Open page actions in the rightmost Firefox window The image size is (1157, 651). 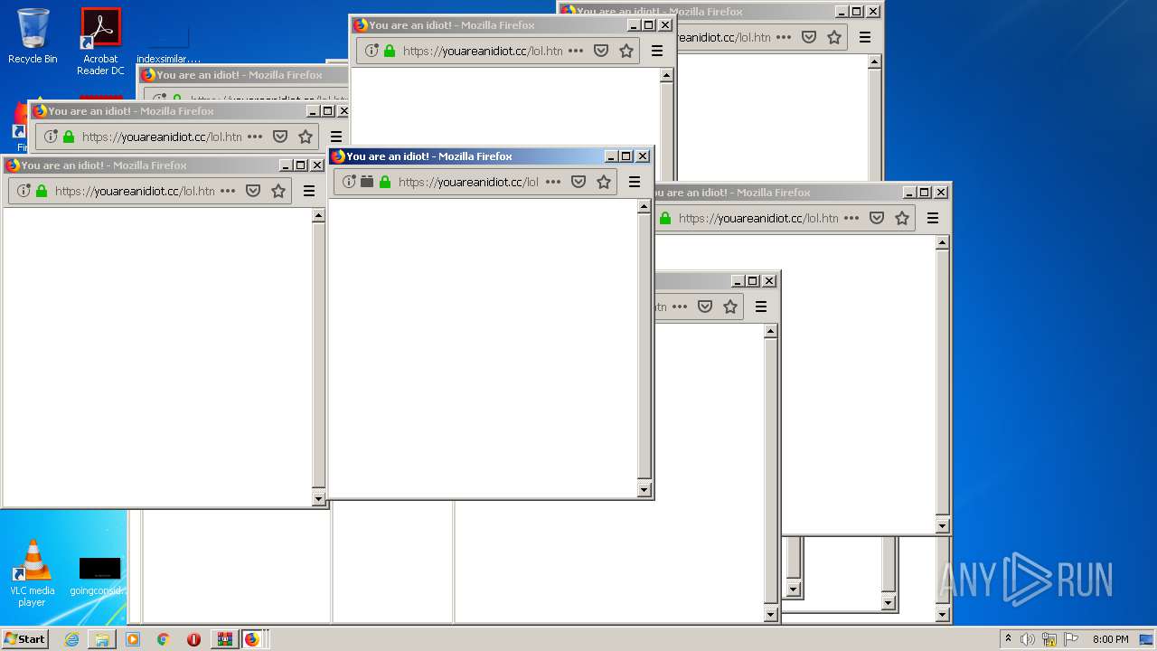pyautogui.click(x=851, y=218)
